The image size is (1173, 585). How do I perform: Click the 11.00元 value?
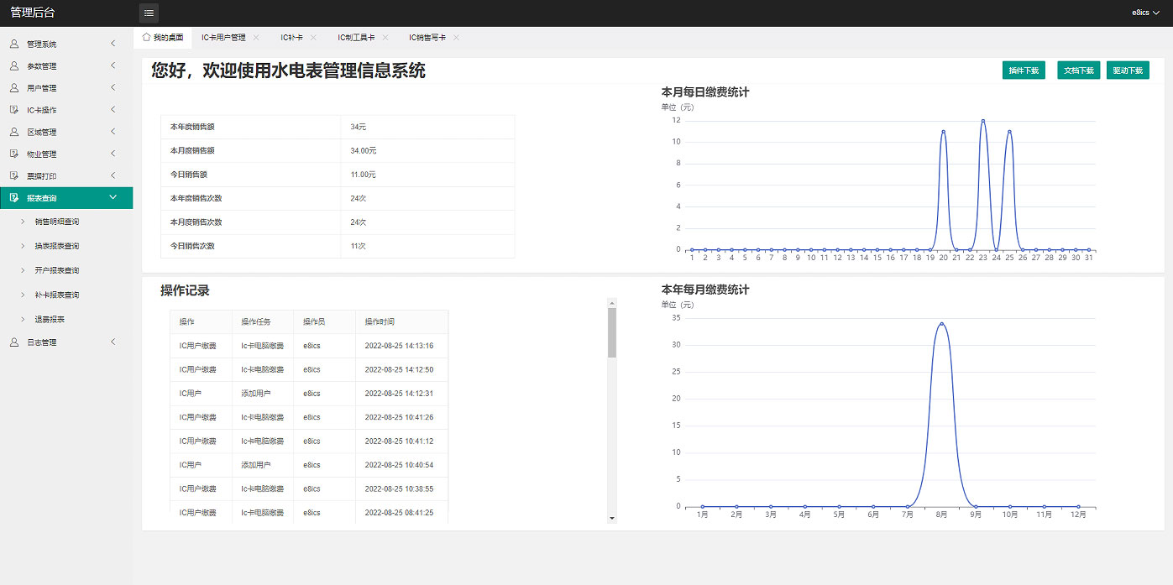[364, 175]
